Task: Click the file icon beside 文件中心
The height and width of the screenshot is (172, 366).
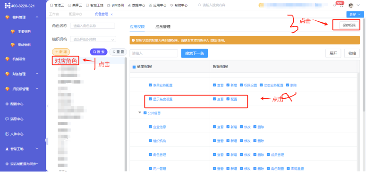Action: click(7, 134)
